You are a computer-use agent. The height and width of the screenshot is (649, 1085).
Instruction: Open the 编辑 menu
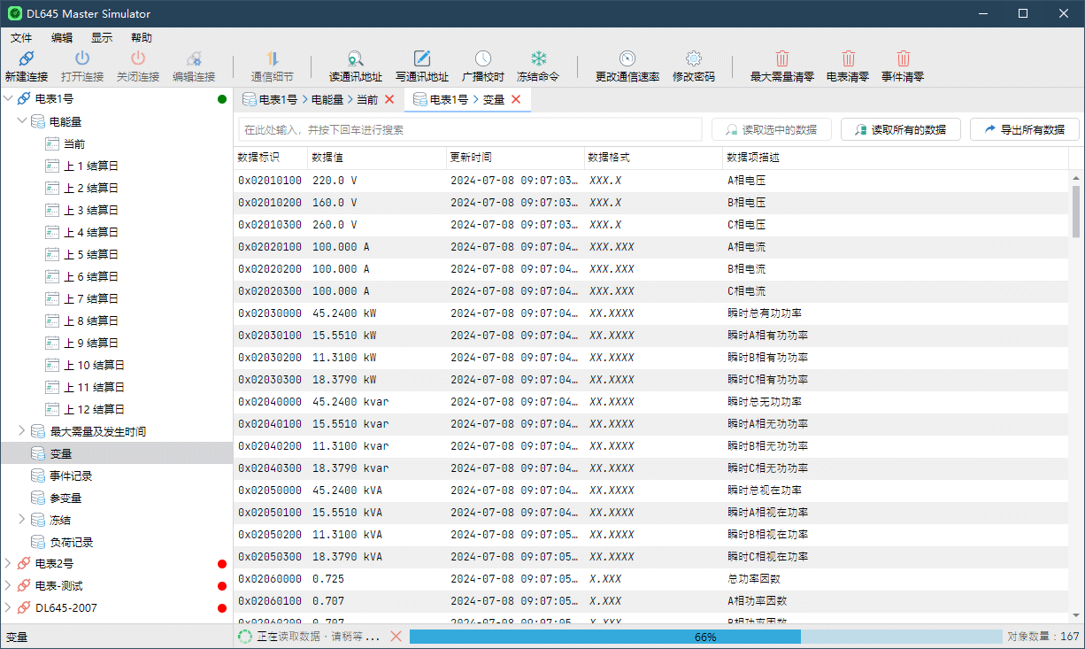click(x=62, y=38)
